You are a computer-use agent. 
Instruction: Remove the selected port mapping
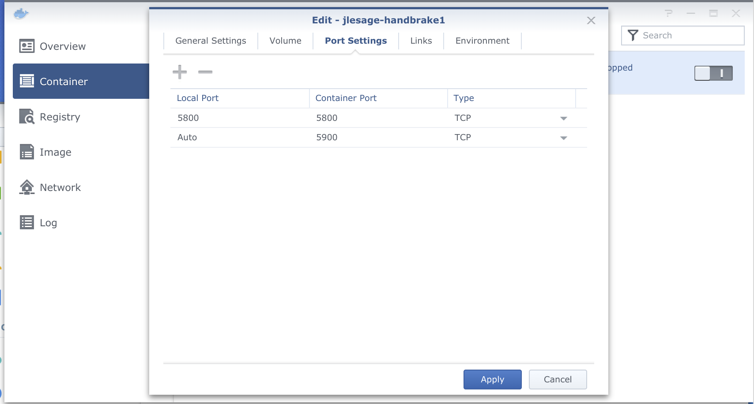click(x=205, y=72)
